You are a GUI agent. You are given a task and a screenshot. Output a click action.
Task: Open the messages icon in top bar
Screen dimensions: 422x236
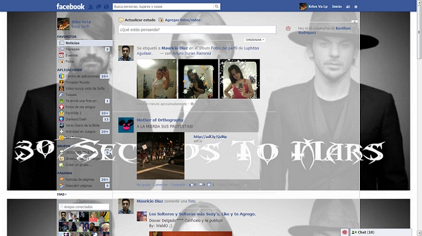(x=99, y=7)
